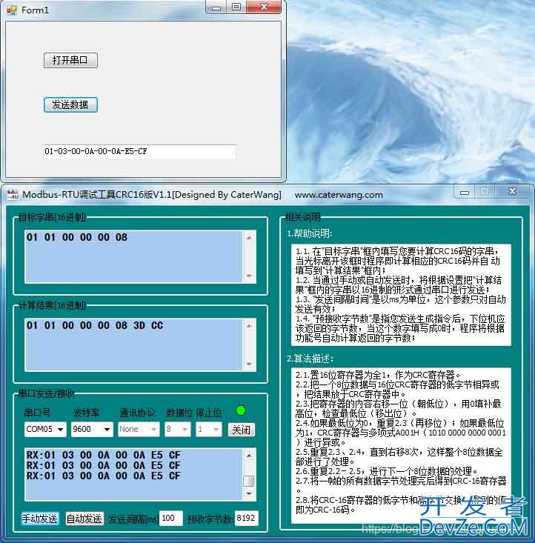Click the 串口发送/接收 group label
Screen dimensions: 535x543
(x=46, y=393)
